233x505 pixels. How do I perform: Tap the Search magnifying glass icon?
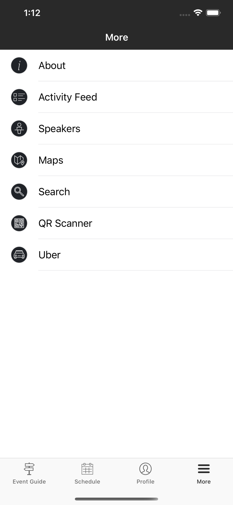point(19,192)
